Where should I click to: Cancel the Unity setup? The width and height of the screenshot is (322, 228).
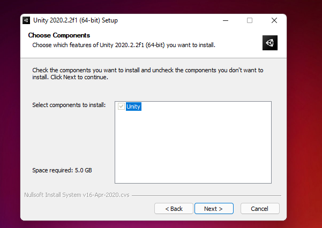[260, 209]
